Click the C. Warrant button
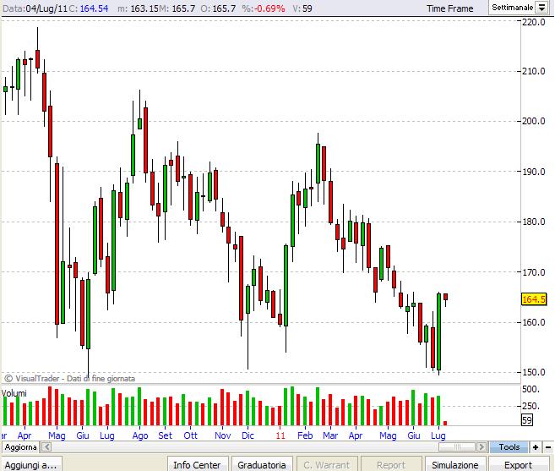The image size is (555, 471). tap(327, 464)
